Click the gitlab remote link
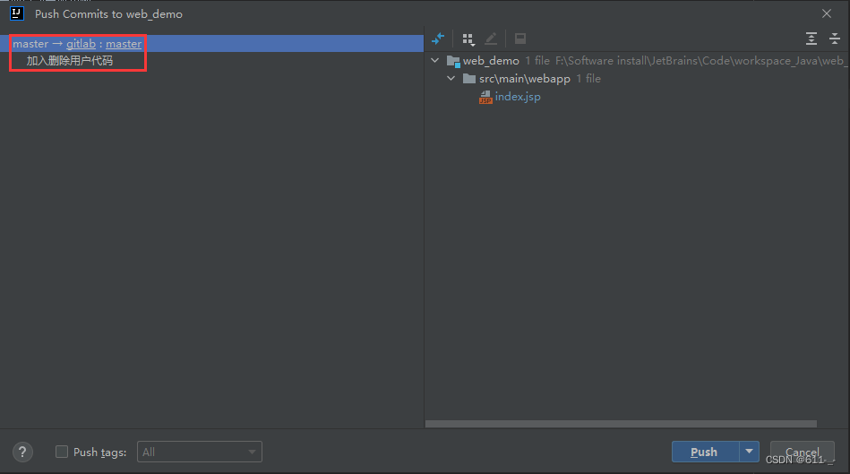 pyautogui.click(x=81, y=44)
